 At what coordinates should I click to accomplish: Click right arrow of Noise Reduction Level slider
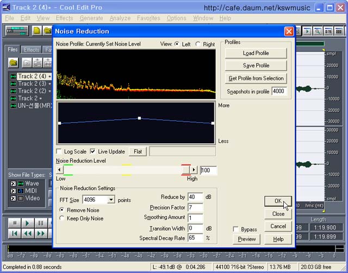[x=194, y=170]
